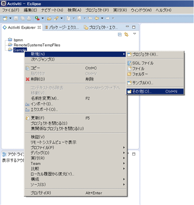
Task: Select the Sample project
Action: [x=20, y=50]
